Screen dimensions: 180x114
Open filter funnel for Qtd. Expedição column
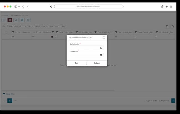click(x=95, y=32)
